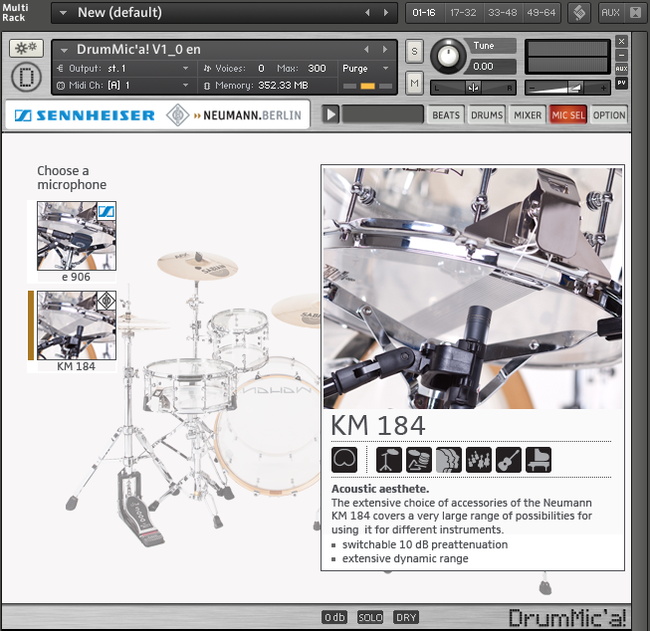Click the drum kit application icon
Screen dimensions: 650x631
(419, 460)
